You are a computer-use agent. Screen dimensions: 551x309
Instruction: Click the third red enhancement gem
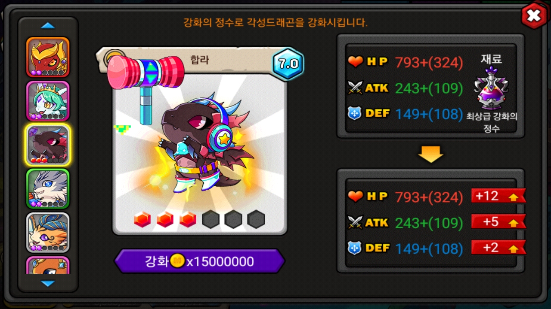pyautogui.click(x=188, y=219)
